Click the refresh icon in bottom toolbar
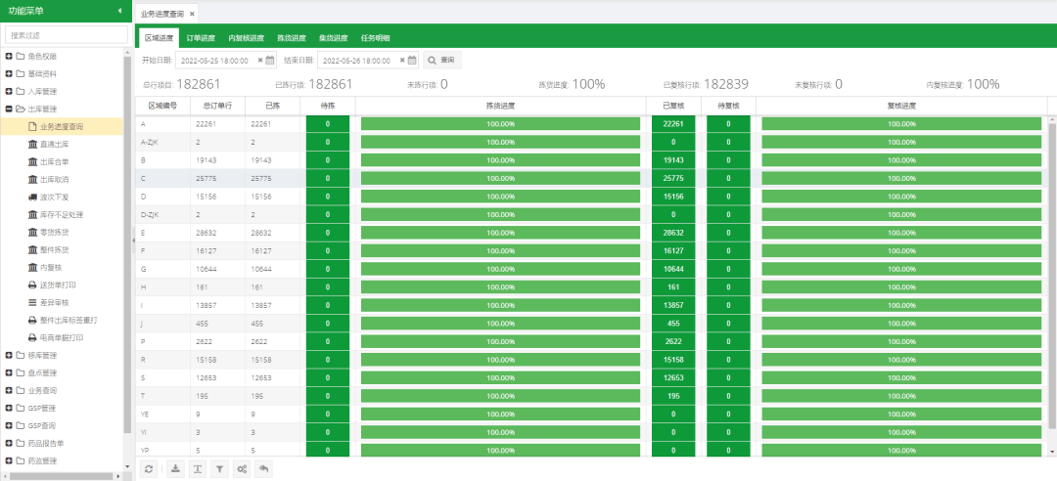The height and width of the screenshot is (481, 1057). 148,469
